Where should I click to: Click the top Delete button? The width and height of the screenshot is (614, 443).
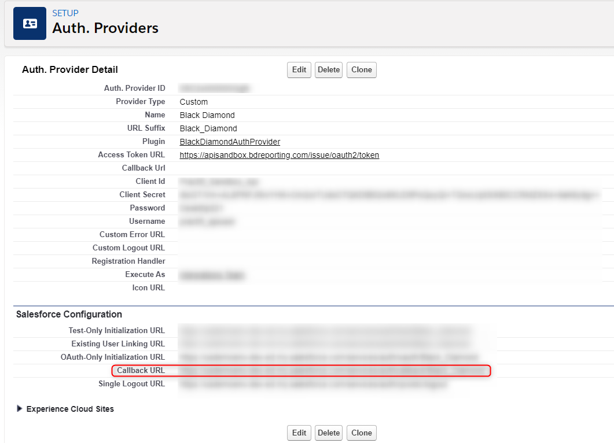click(329, 69)
